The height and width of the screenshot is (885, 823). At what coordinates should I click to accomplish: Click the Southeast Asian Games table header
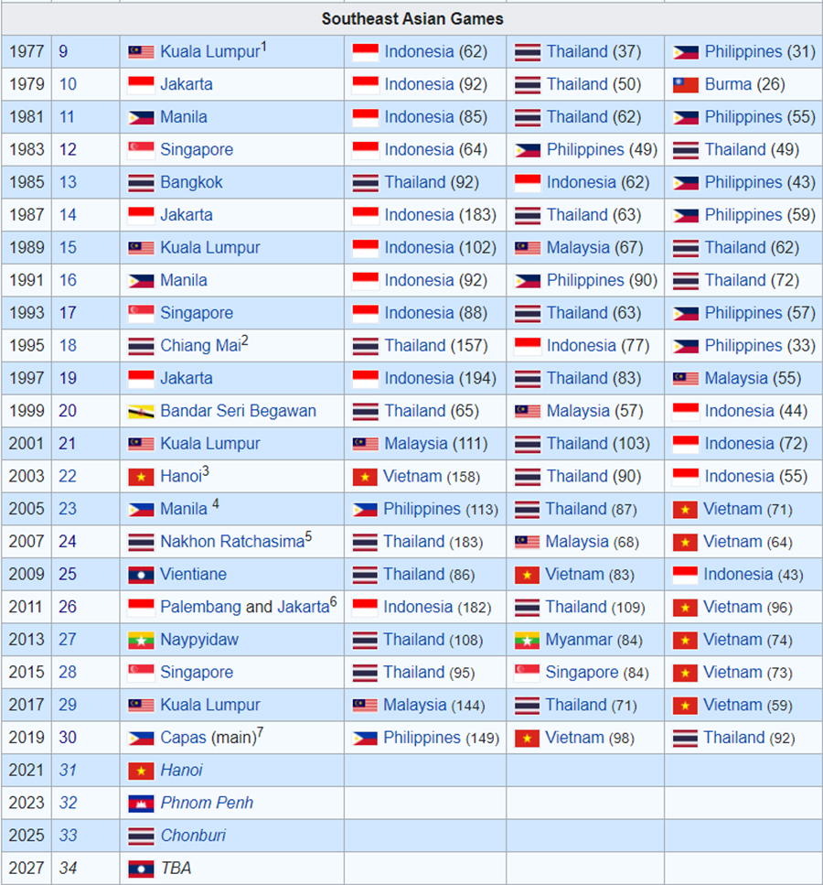coord(412,18)
